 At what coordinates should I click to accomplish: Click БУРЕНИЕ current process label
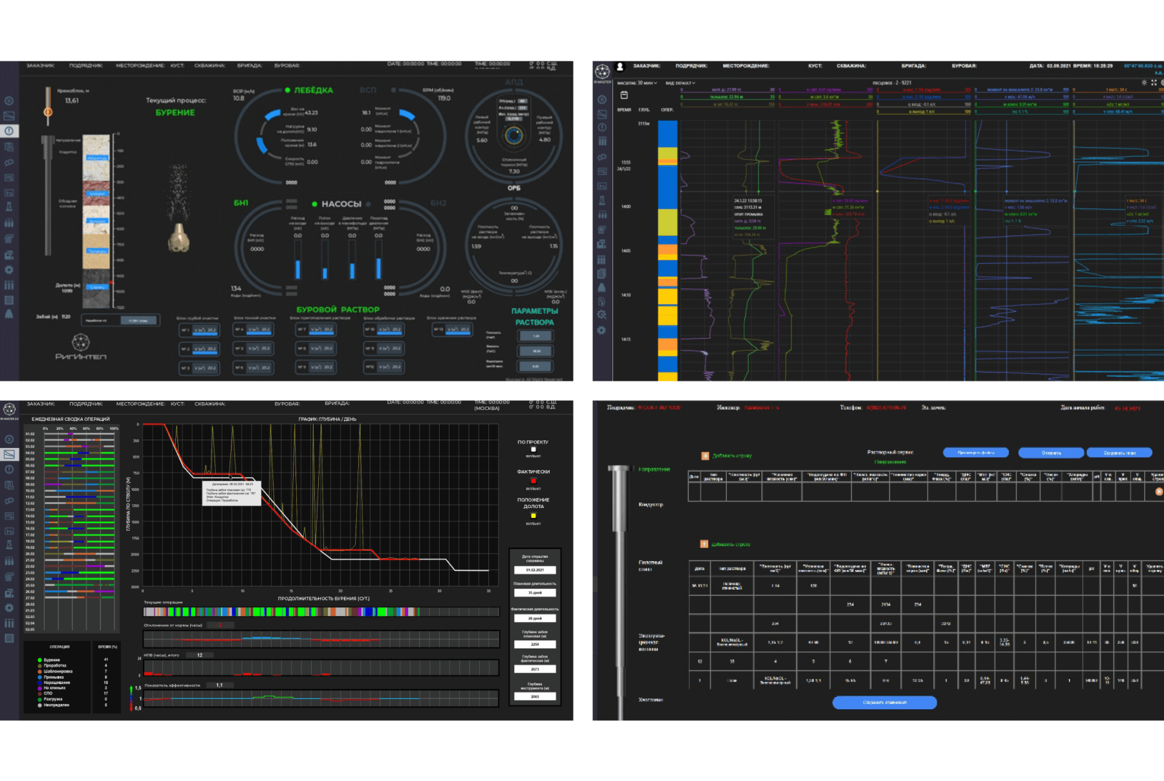point(175,112)
